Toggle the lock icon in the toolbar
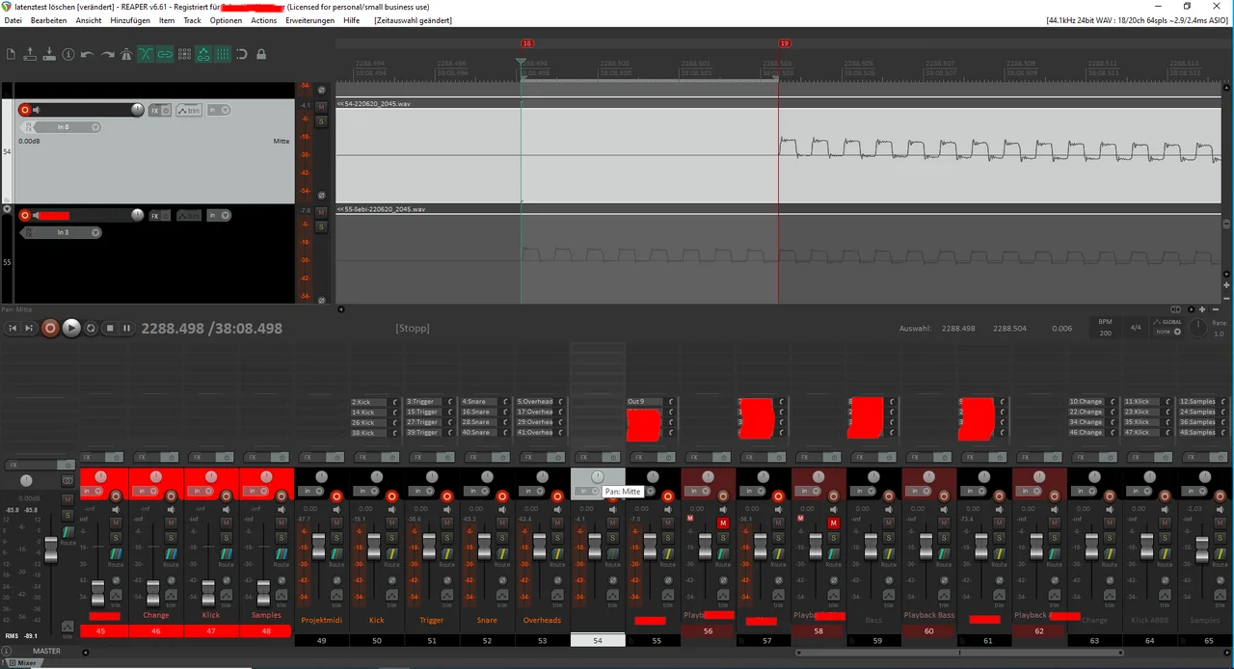The image size is (1234, 669). coord(261,55)
